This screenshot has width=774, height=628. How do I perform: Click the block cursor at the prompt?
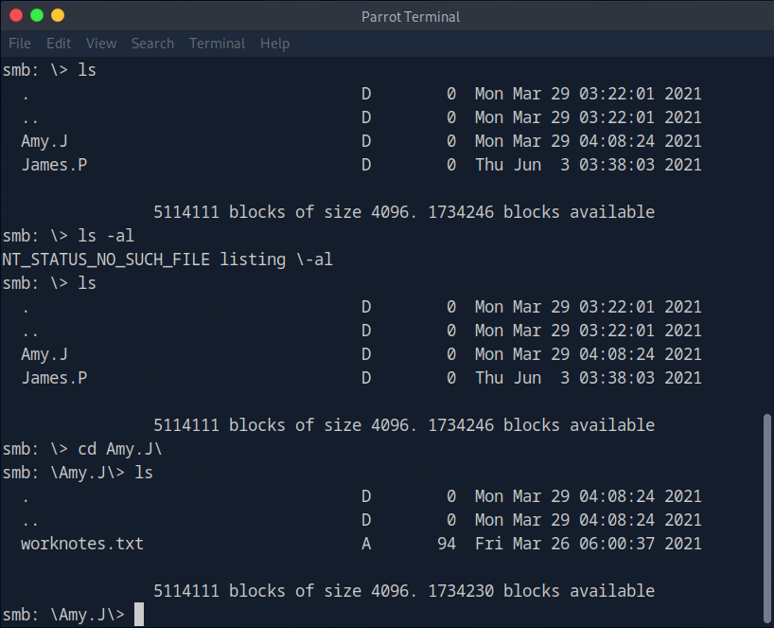139,615
